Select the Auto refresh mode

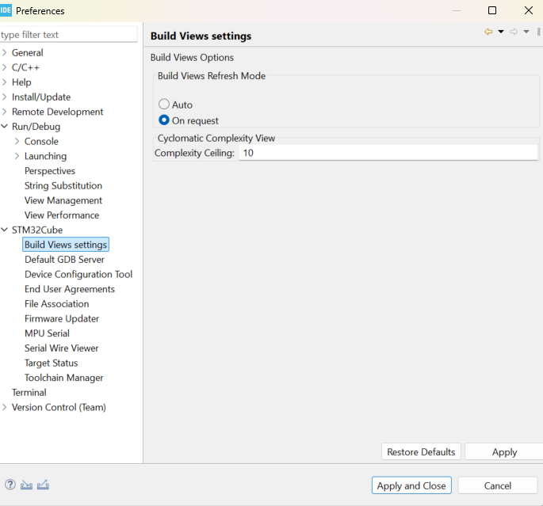coord(164,105)
